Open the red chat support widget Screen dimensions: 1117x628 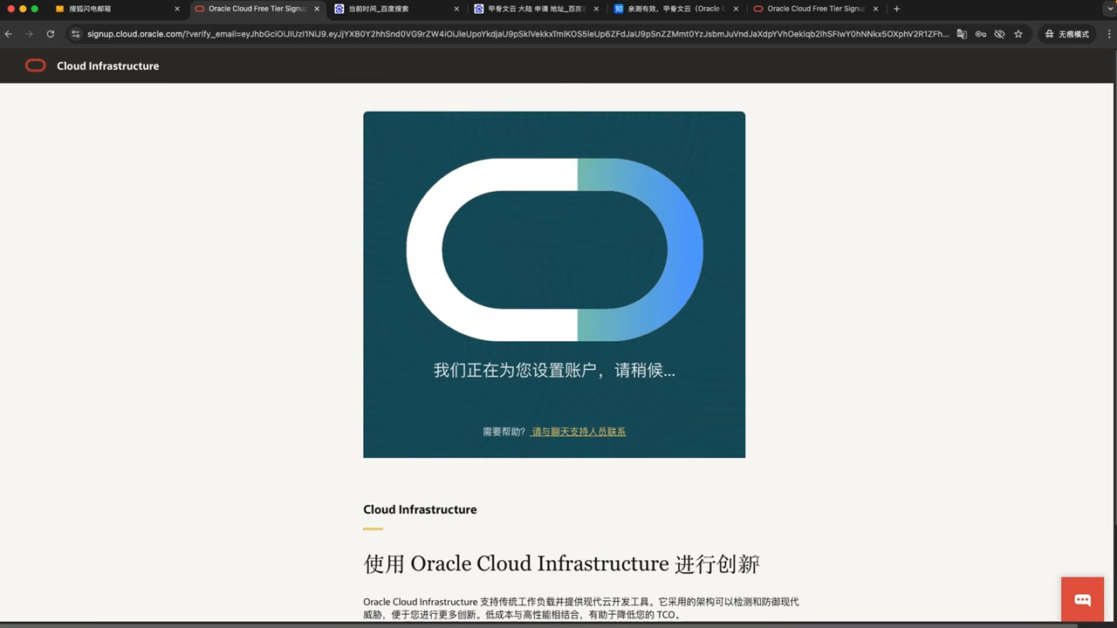coord(1083,599)
